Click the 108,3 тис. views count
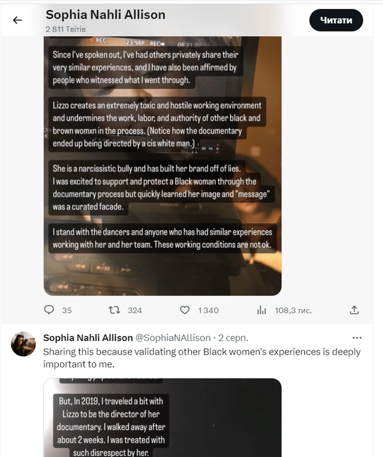 click(x=293, y=310)
